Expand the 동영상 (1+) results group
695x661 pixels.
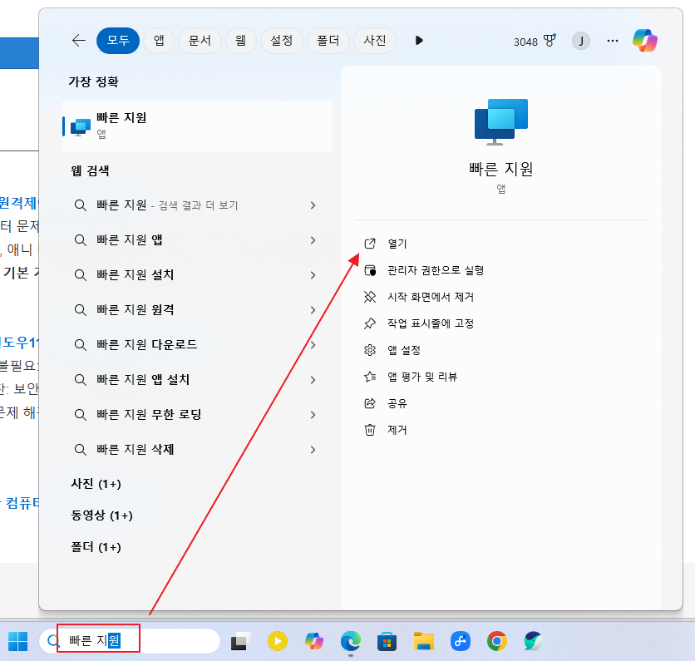(101, 515)
